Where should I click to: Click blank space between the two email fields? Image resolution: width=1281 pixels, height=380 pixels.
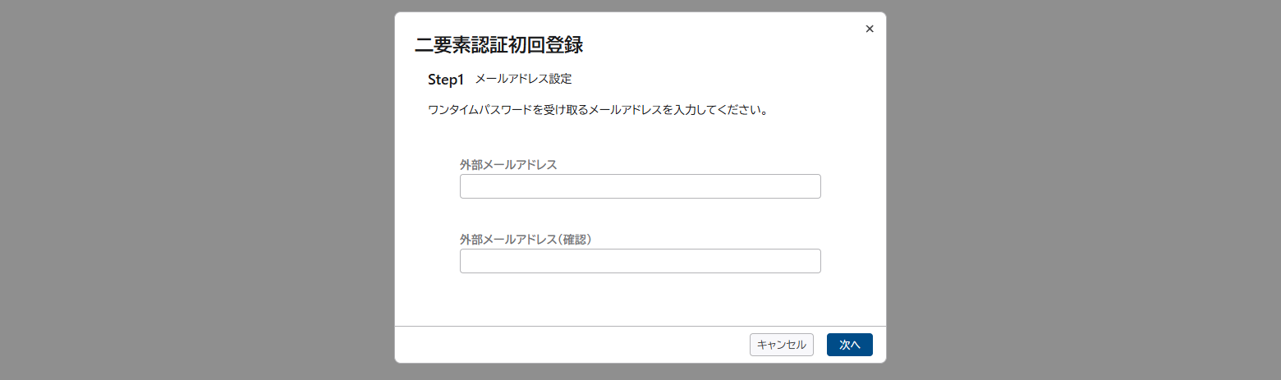pos(640,215)
